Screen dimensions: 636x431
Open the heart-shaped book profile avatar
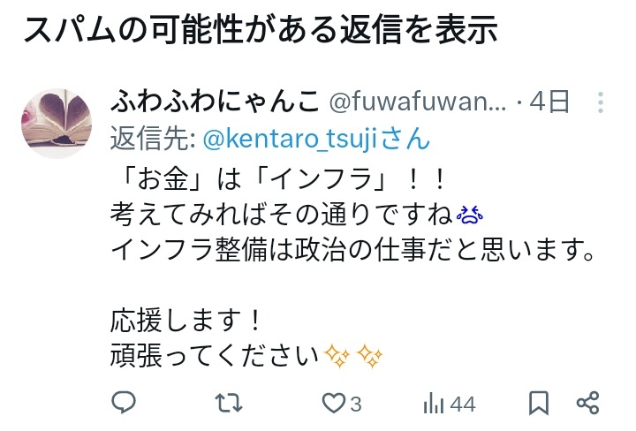(x=57, y=124)
